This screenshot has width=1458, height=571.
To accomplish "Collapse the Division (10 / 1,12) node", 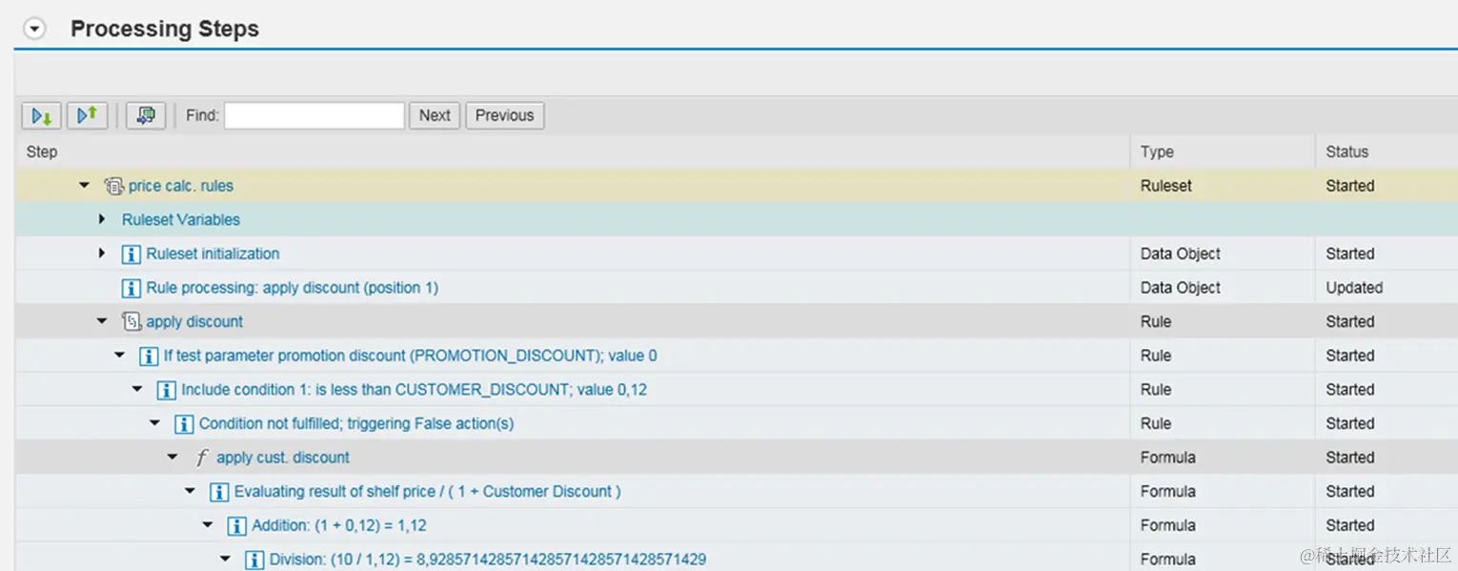I will (x=226, y=559).
